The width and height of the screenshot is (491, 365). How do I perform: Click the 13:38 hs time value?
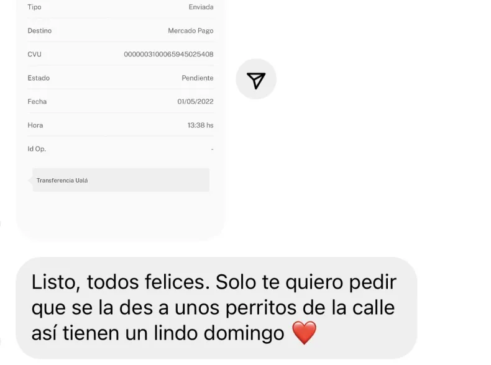pyautogui.click(x=200, y=125)
